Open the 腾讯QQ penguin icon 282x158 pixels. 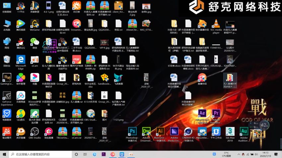coord(21,42)
